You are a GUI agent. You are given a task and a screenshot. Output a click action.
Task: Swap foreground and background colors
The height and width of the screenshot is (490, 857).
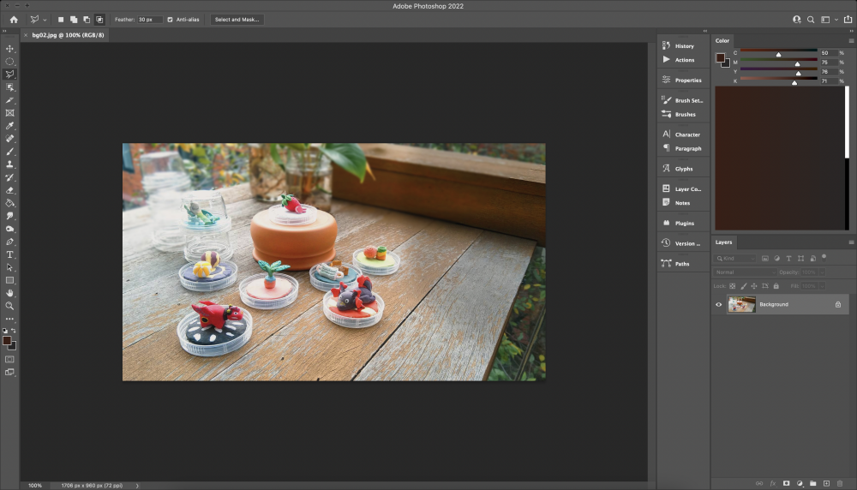click(x=14, y=331)
